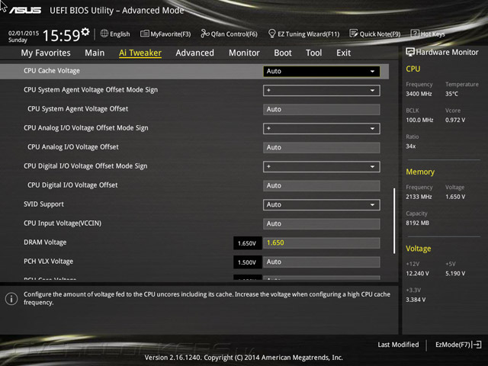This screenshot has width=488, height=366.
Task: Click the EzMode exit arrow icon
Action: tap(477, 345)
